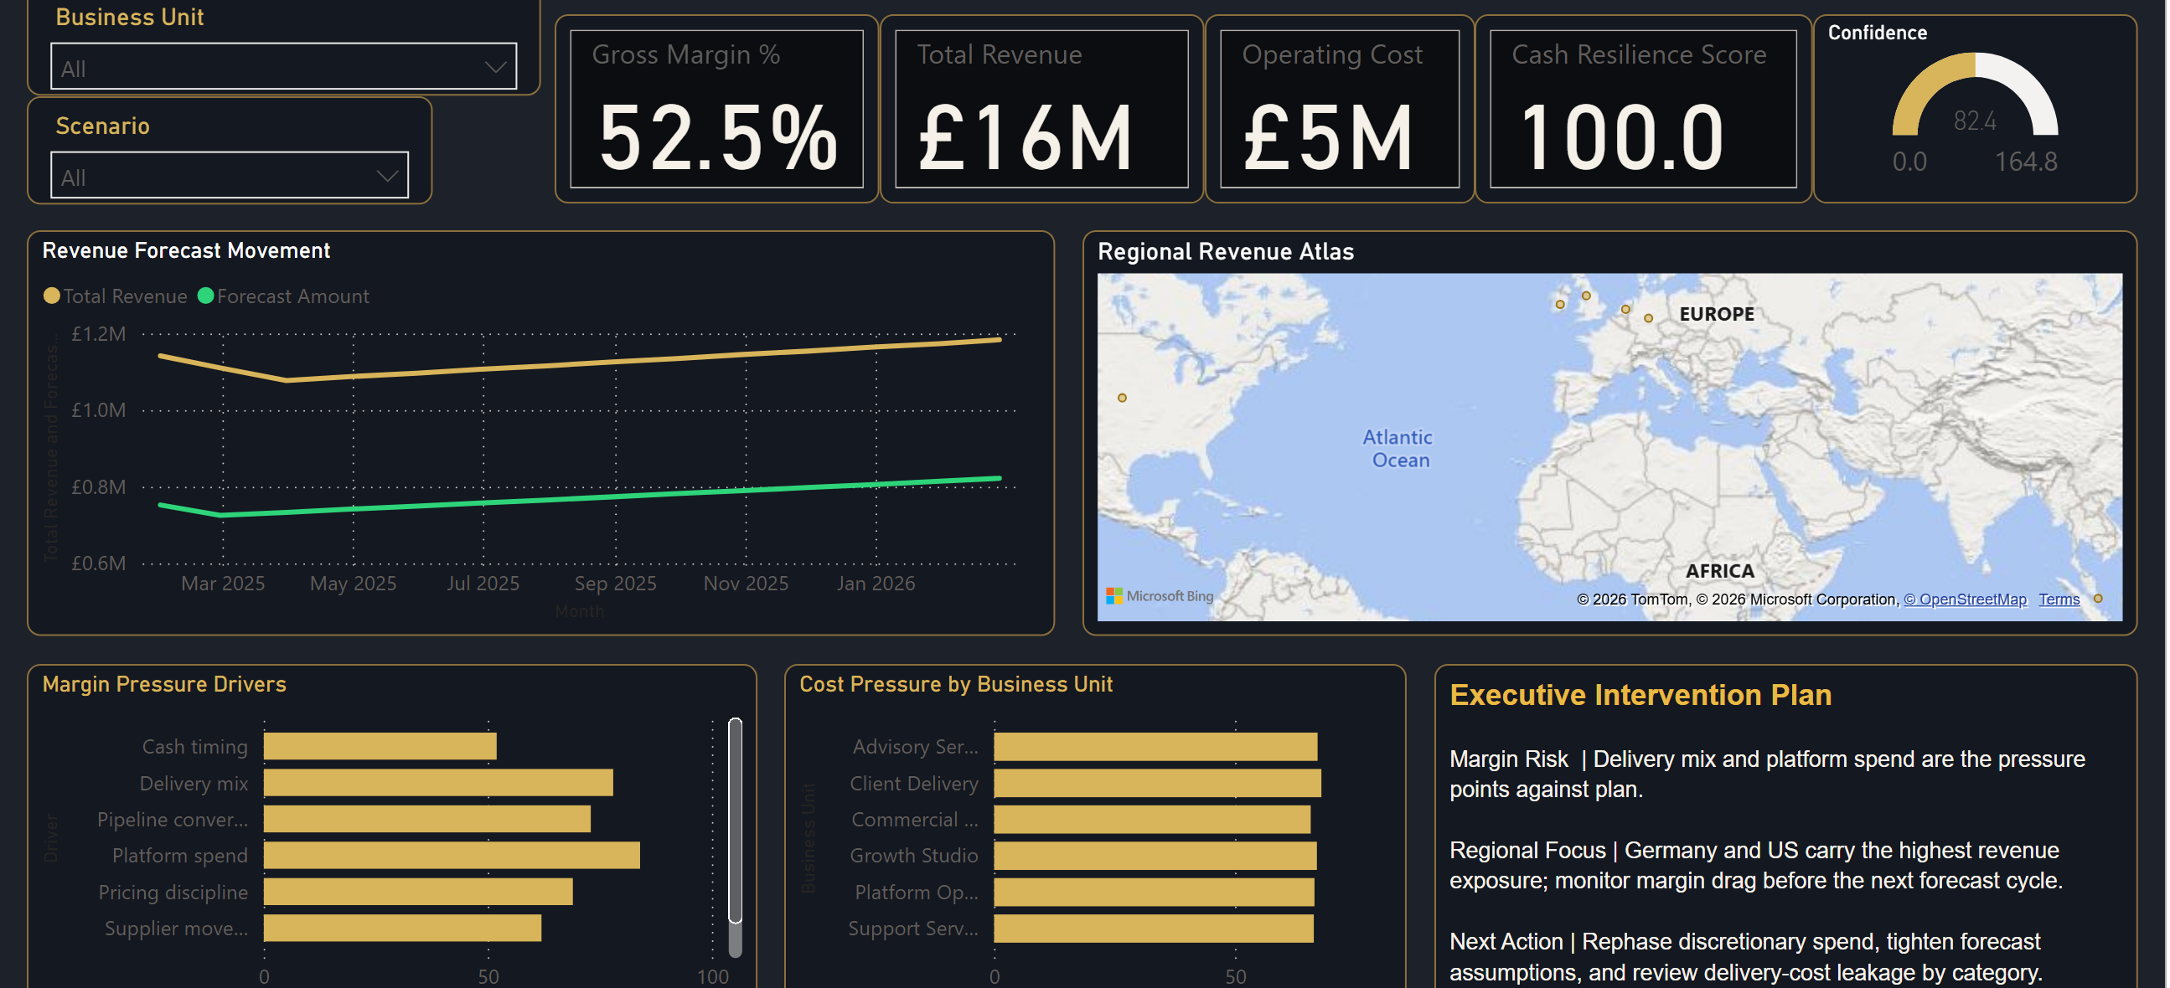Open the OpenStreetMap link
Image resolution: width=2170 pixels, height=988 pixels.
pyautogui.click(x=1965, y=599)
